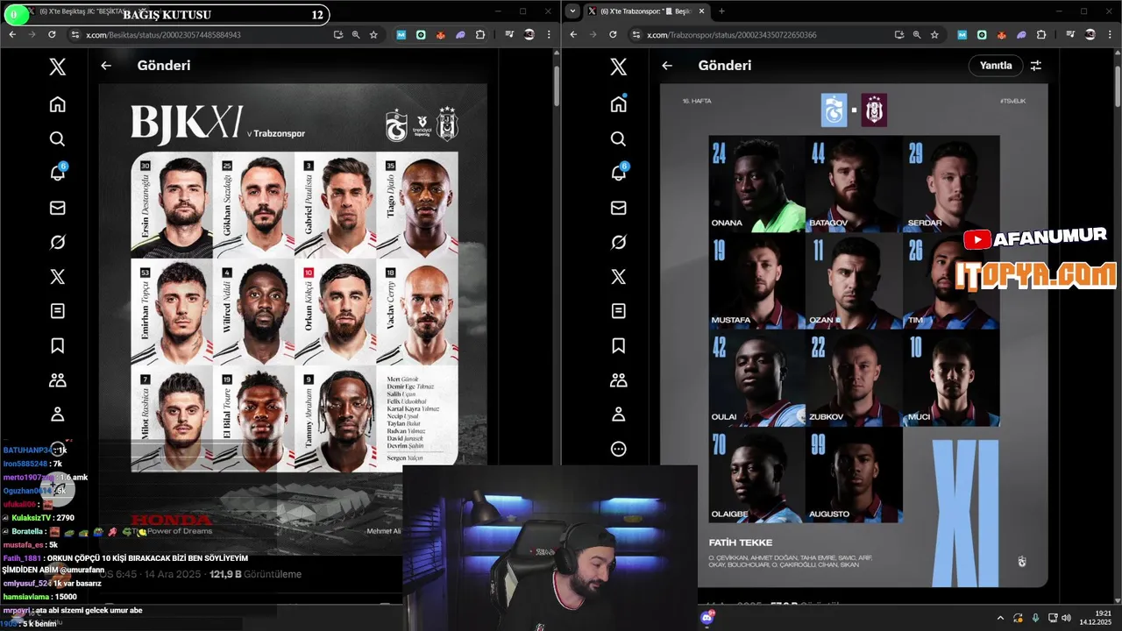This screenshot has width=1122, height=631.
Task: Open Lists icon in left Beşiktaş window sidebar
Action: pyautogui.click(x=57, y=311)
